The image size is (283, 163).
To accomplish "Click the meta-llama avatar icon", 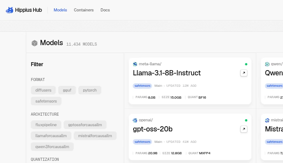I will 135,64.
